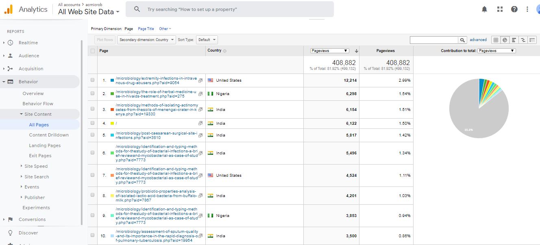The width and height of the screenshot is (540, 245).
Task: Open the notifications bell icon
Action: point(484,9)
